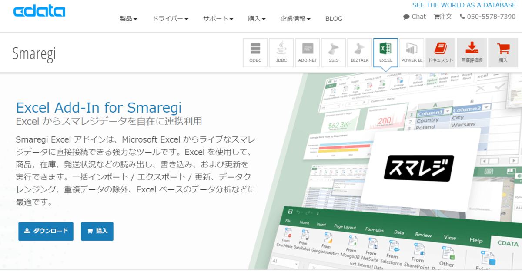Click the Excel からスマレジデータを自在に連携利用 subtitle

click(x=109, y=121)
